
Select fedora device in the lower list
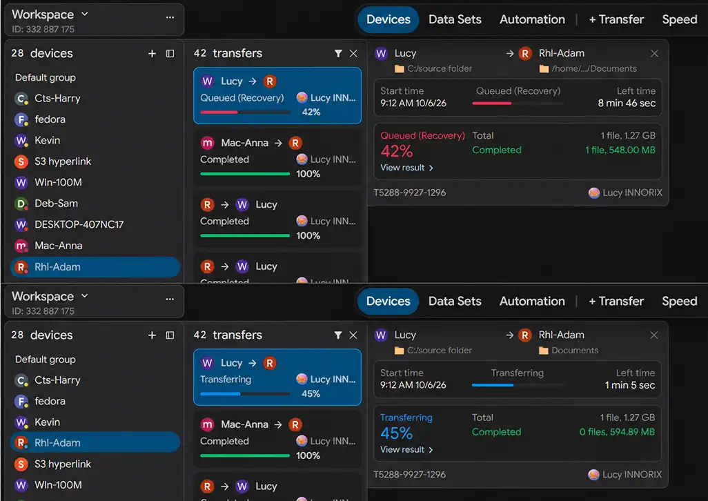point(95,401)
